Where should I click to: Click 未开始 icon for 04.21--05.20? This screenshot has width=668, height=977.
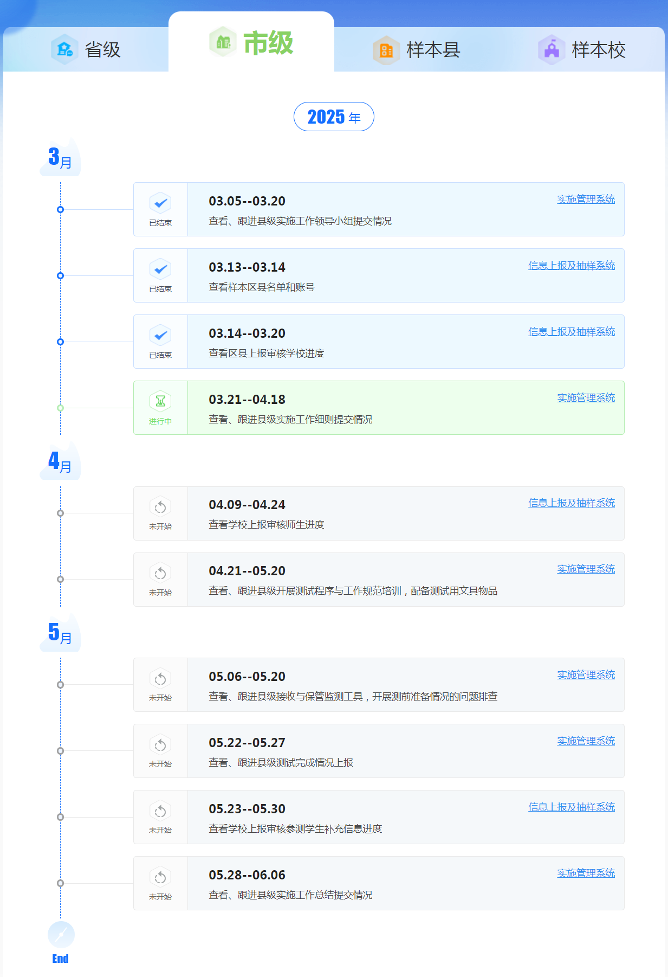160,573
